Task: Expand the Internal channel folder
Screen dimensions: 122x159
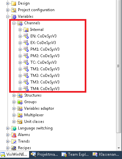Action: point(20,30)
